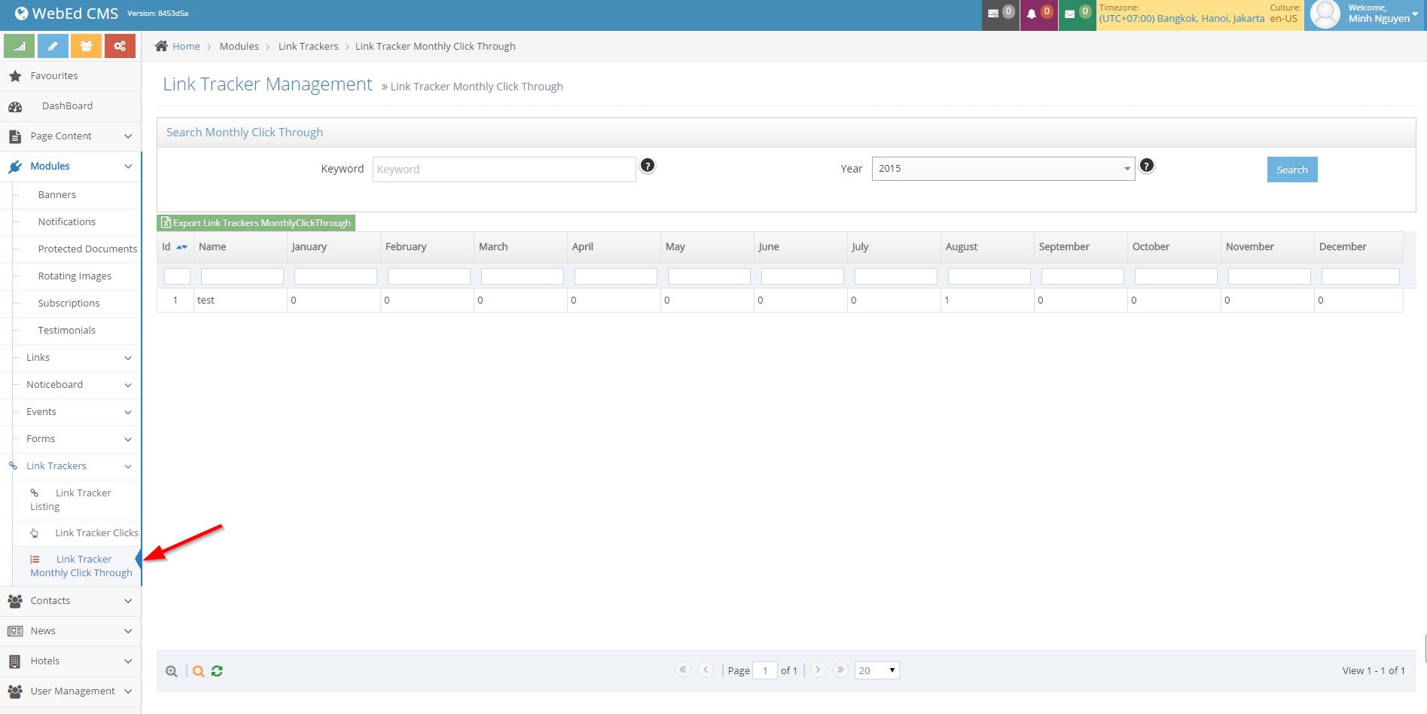Type in the Keyword input field
Viewport: 1427px width, 714px height.
pos(503,169)
